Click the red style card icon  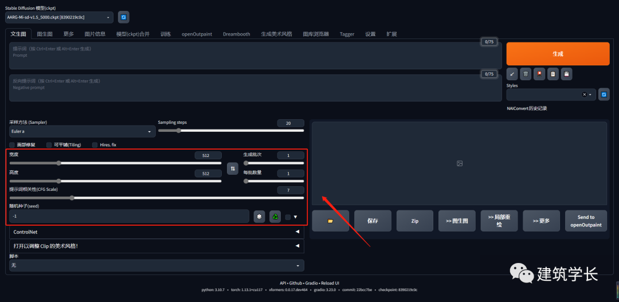click(x=539, y=74)
